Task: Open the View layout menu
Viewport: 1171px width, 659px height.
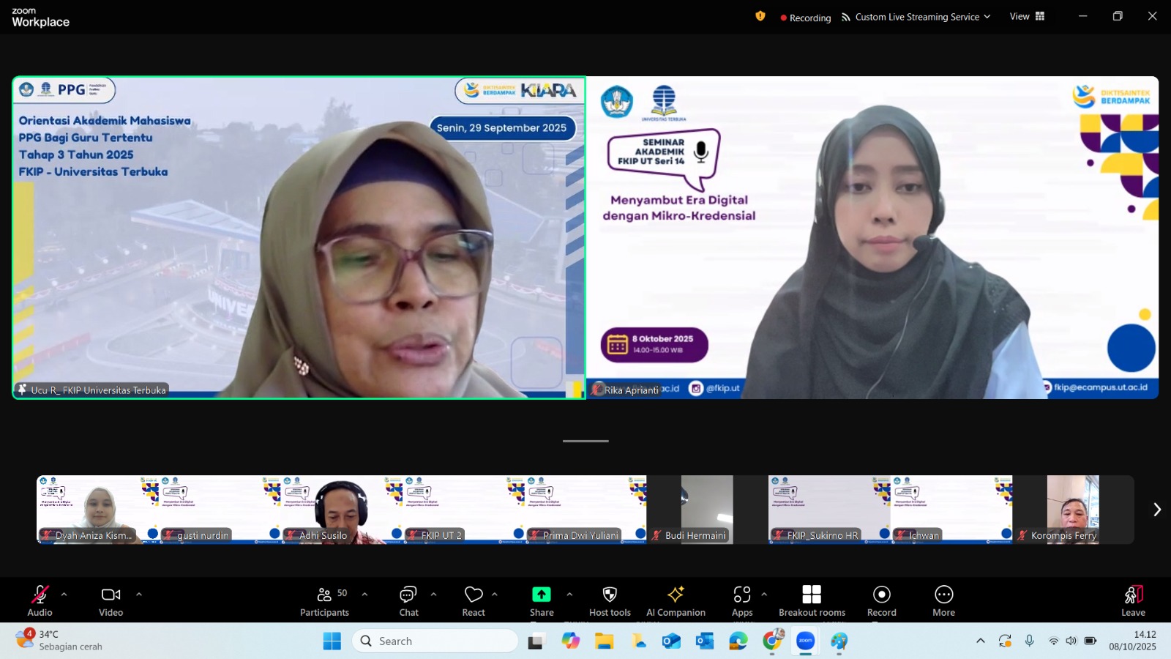Action: coord(1027,16)
